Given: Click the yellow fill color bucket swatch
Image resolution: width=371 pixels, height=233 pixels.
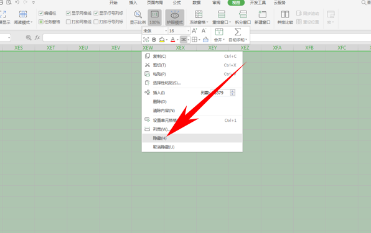Looking at the screenshot, I should (x=162, y=40).
